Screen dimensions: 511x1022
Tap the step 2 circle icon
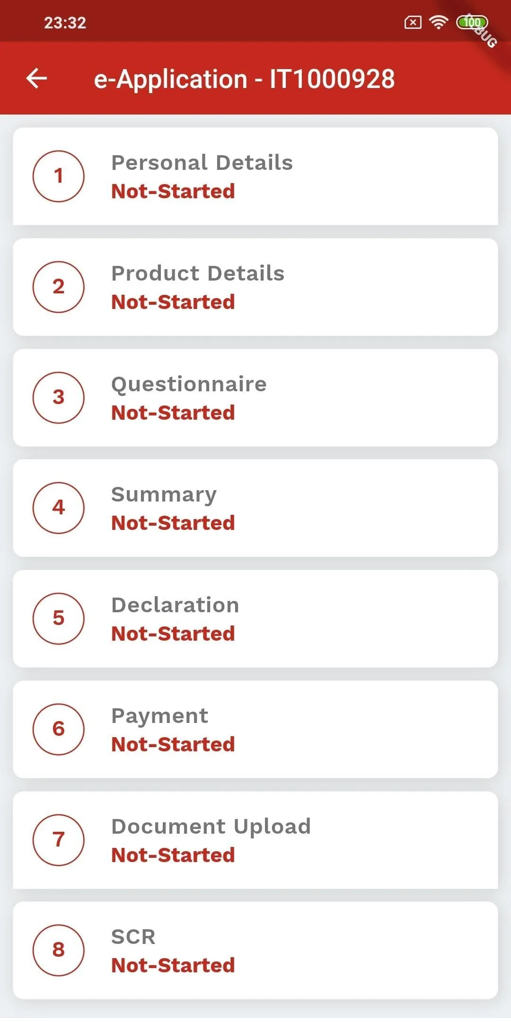pos(59,287)
